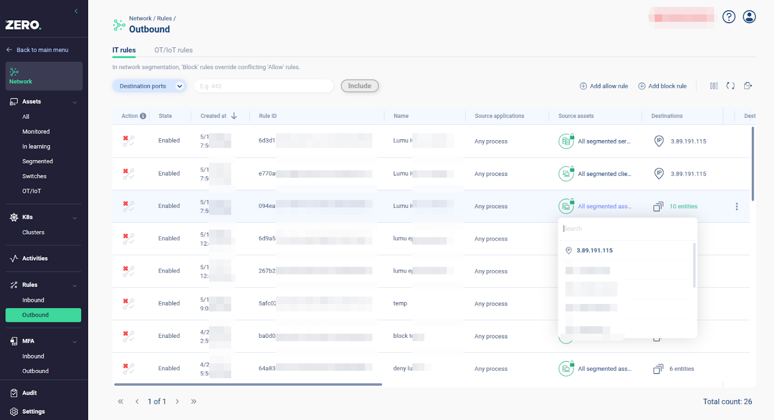This screenshot has height=420, width=774.
Task: Click the column settings icon in toolbar
Action: tap(714, 86)
